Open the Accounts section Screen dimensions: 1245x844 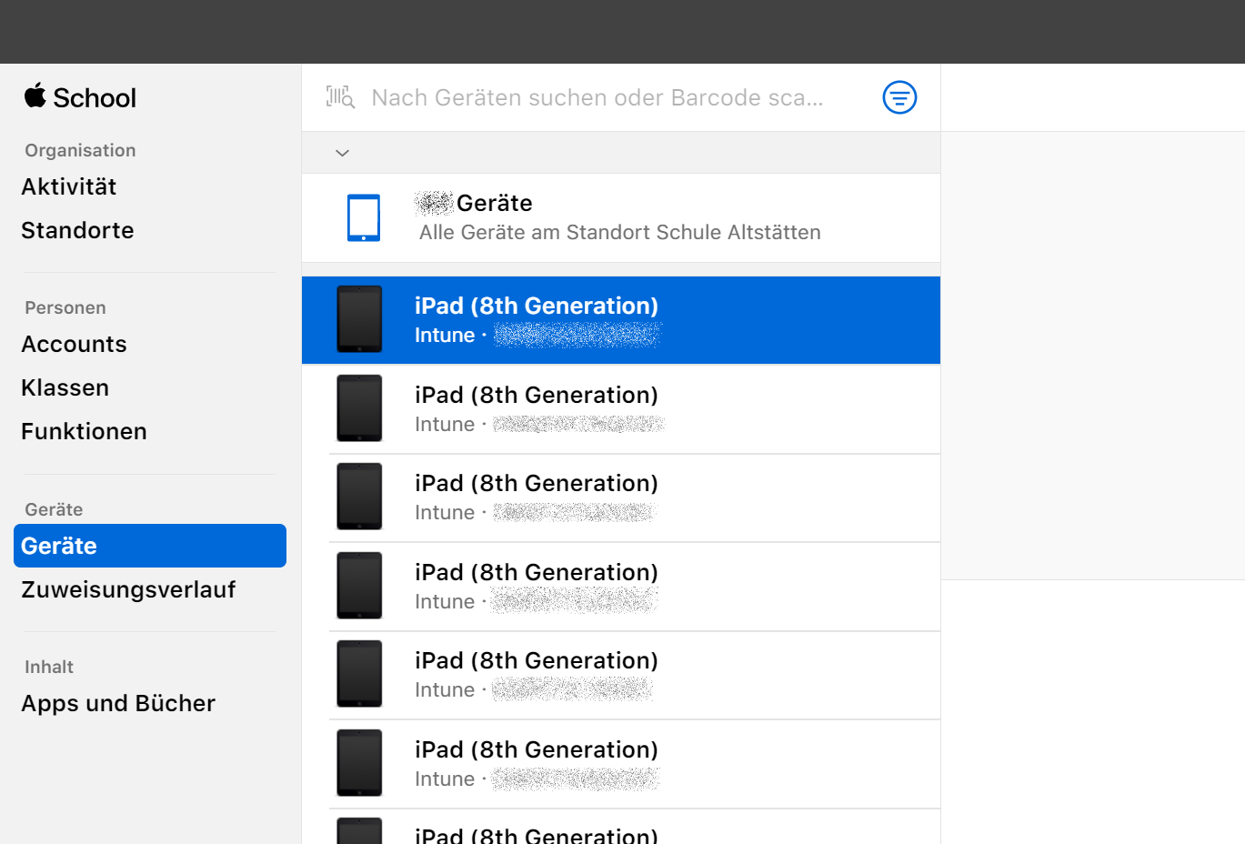pos(74,344)
